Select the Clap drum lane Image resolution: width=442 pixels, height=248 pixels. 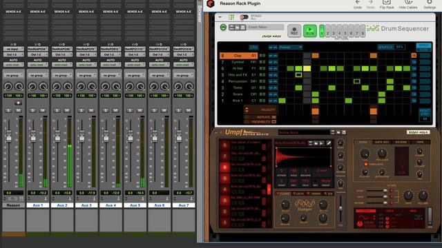(238, 56)
